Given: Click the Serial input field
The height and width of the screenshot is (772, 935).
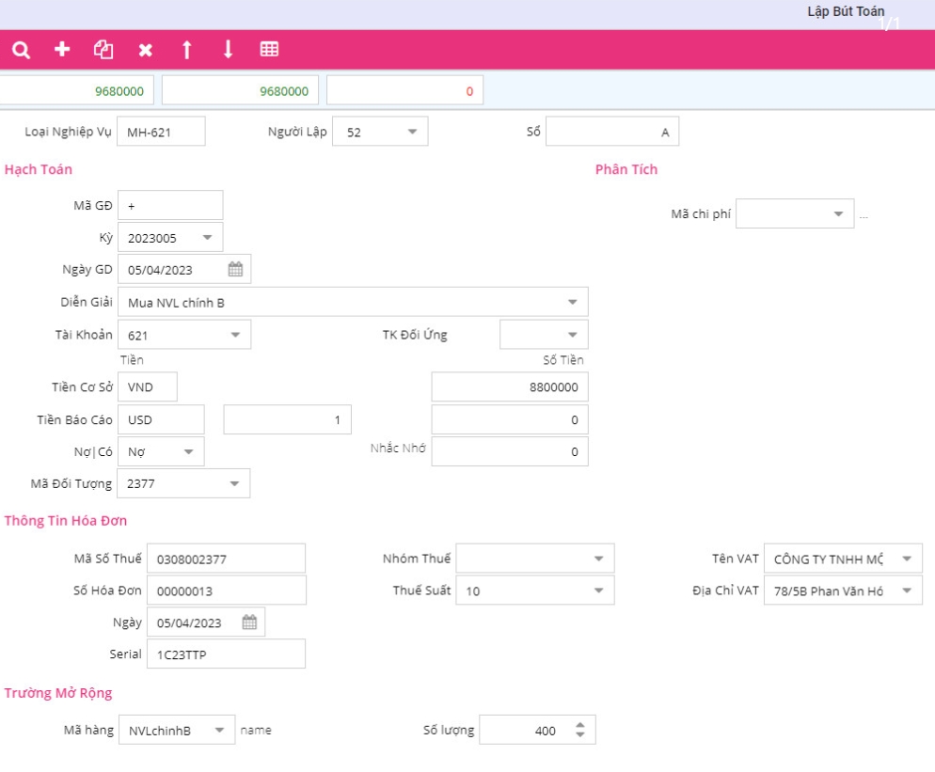Looking at the screenshot, I should (x=226, y=654).
